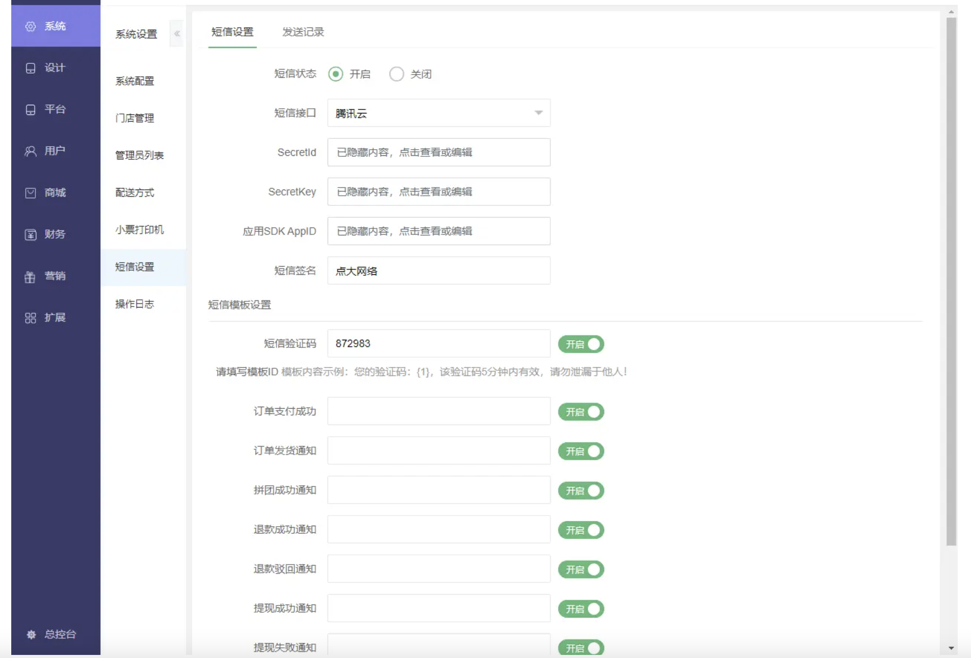Toggle the 提现失败通知 switch
This screenshot has height=658, width=971.
pyautogui.click(x=581, y=647)
